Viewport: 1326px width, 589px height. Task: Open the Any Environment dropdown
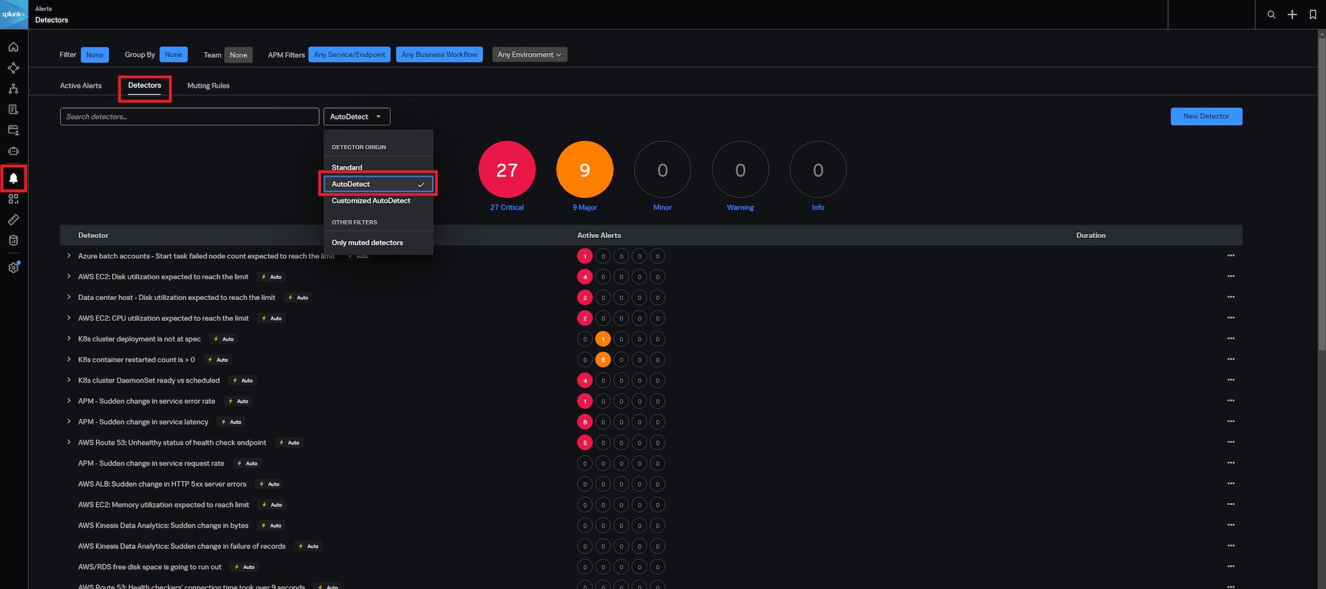pyautogui.click(x=530, y=54)
